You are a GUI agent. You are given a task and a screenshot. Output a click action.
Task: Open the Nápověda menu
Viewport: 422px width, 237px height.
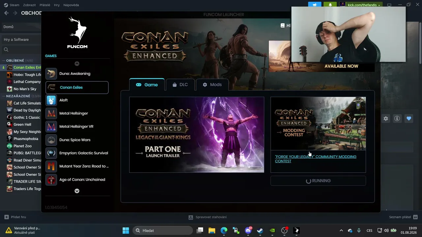point(71,5)
